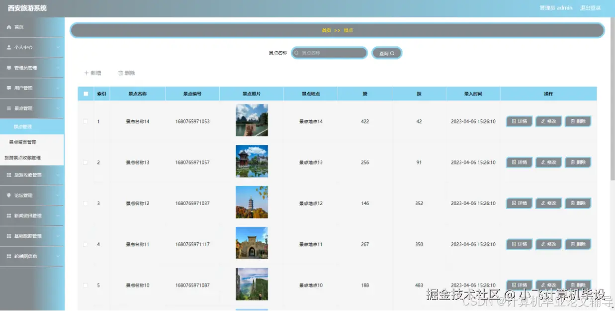Toggle the select-all checkbox in table header

86,94
